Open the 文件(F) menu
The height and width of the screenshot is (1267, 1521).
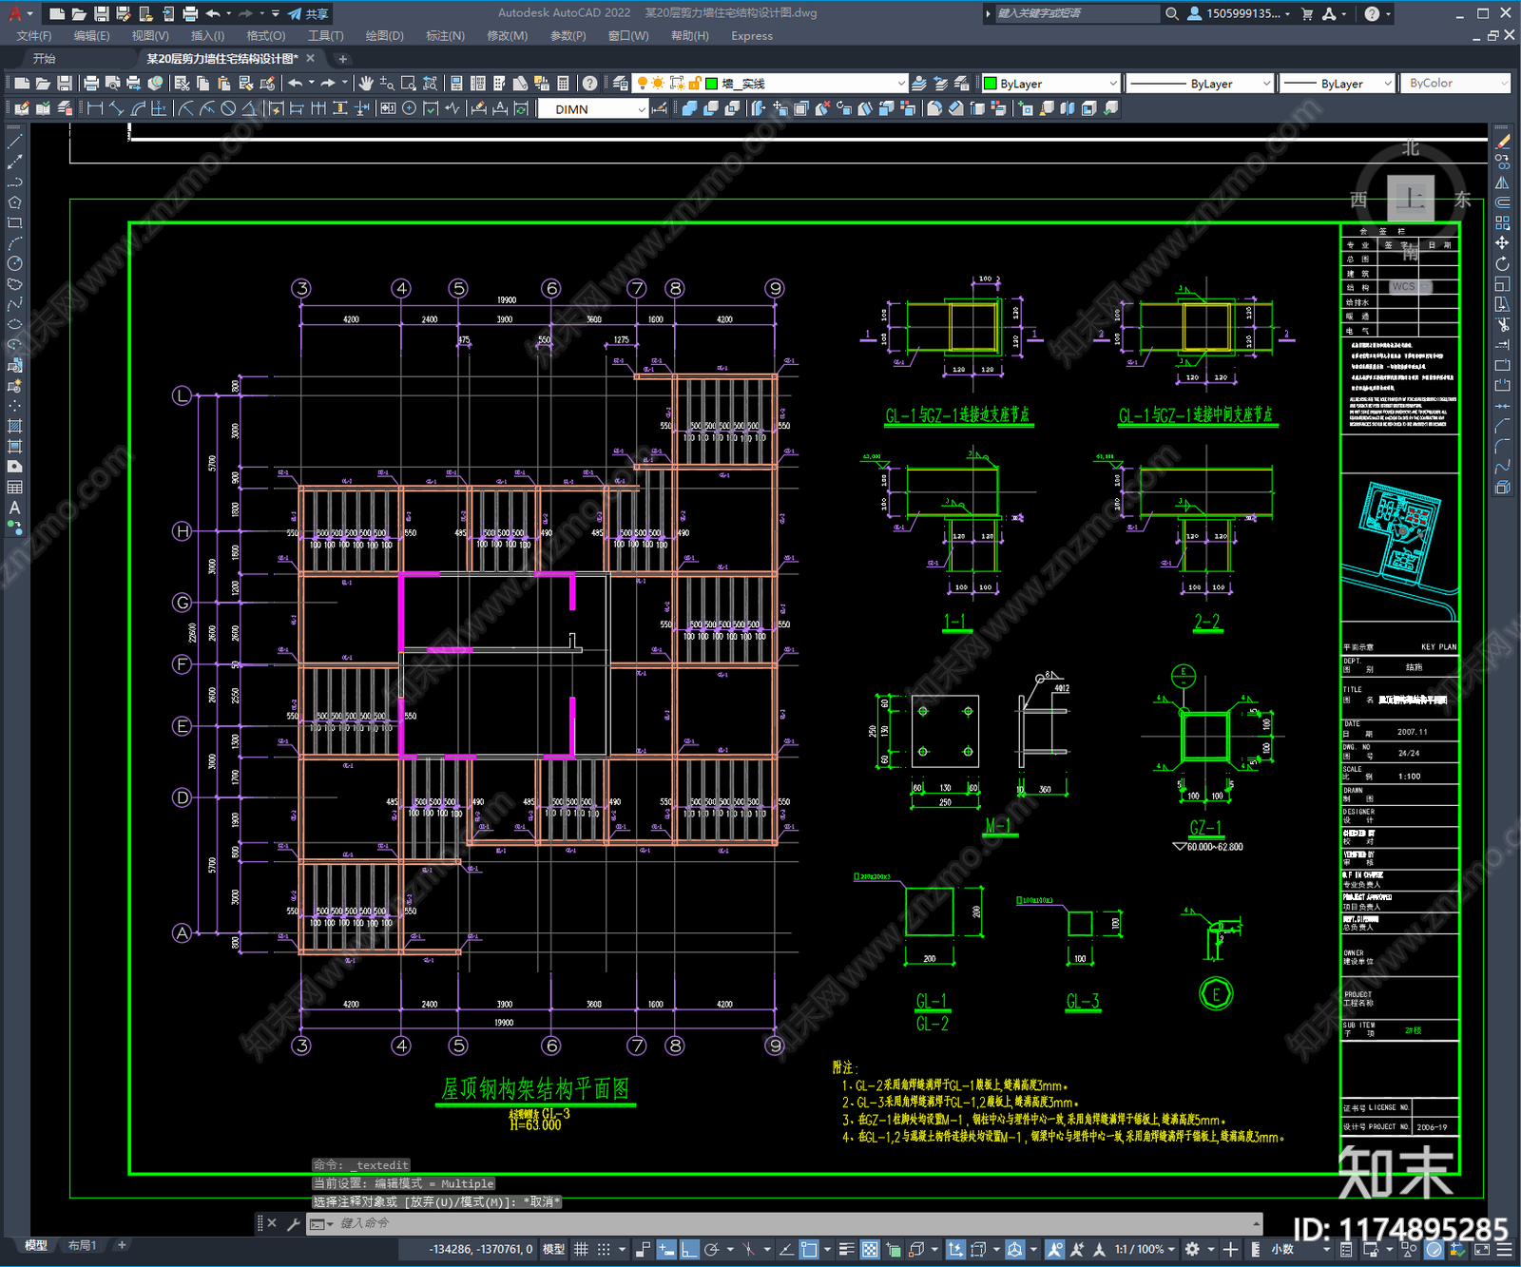click(34, 36)
